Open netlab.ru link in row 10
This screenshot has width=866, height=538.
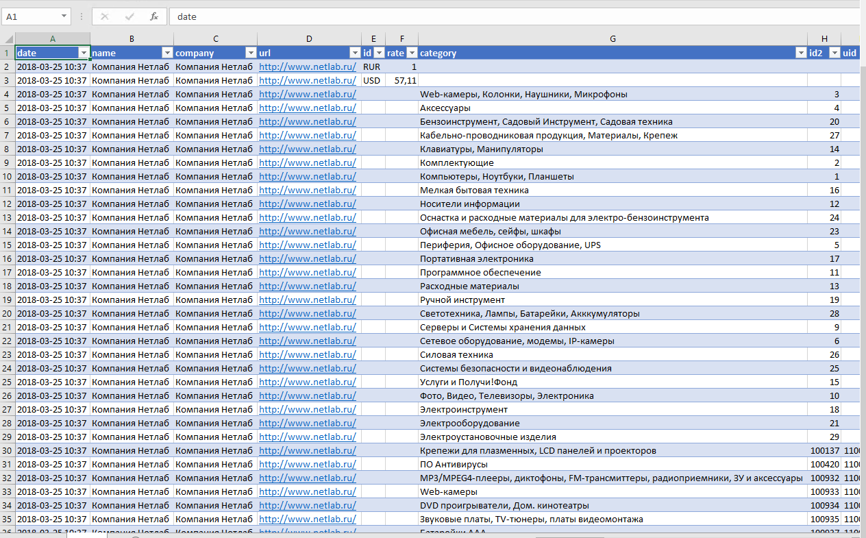click(308, 176)
